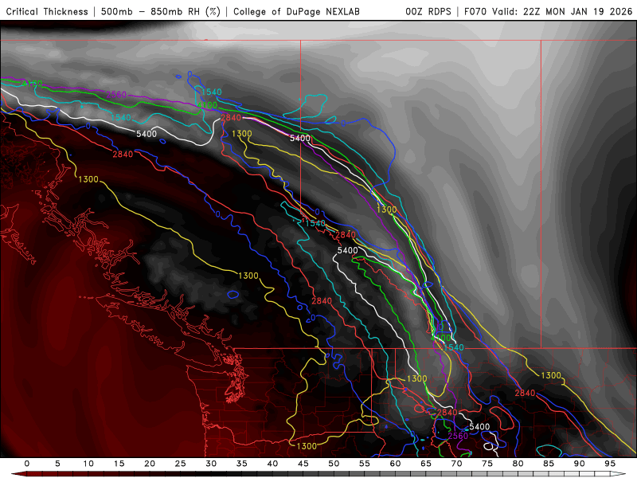Viewport: 637px width, 478px height.
Task: Select the 85 value on the RH color scale
Action: [549, 464]
